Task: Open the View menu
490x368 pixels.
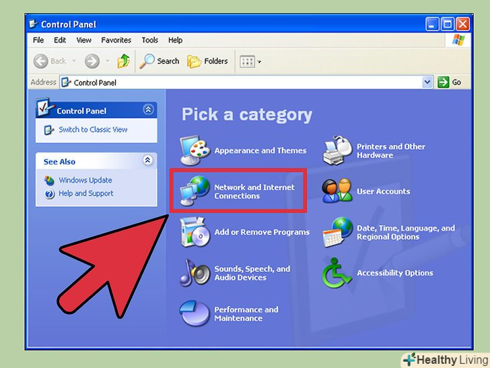Action: coord(83,40)
